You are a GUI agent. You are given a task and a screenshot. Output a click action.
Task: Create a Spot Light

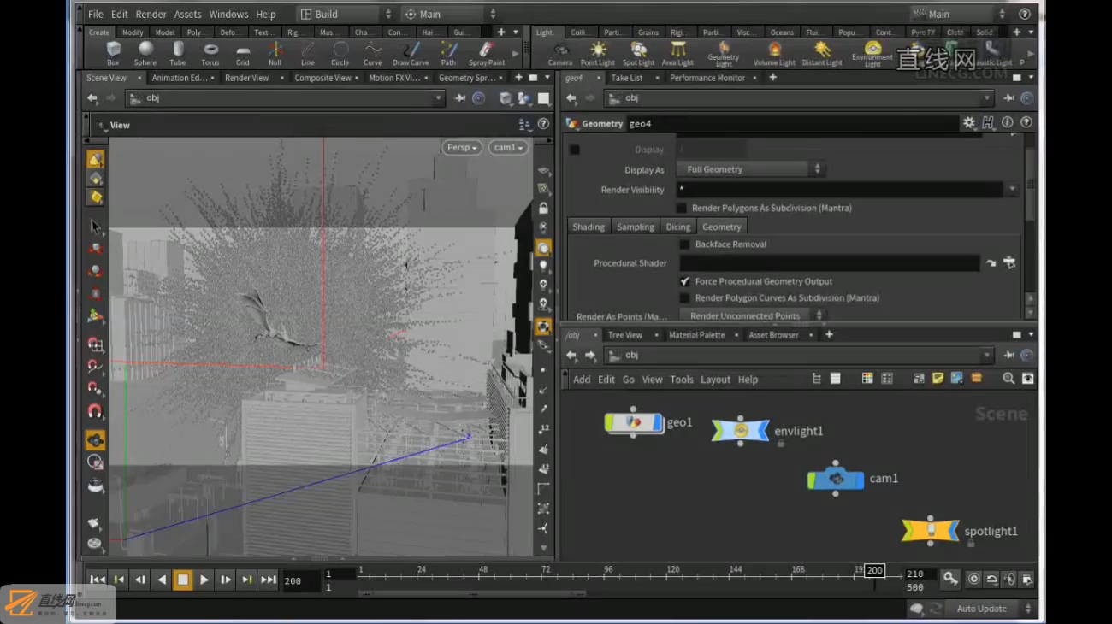(x=638, y=54)
